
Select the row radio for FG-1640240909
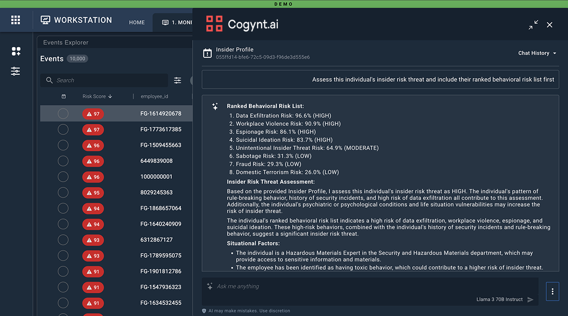[x=63, y=224]
